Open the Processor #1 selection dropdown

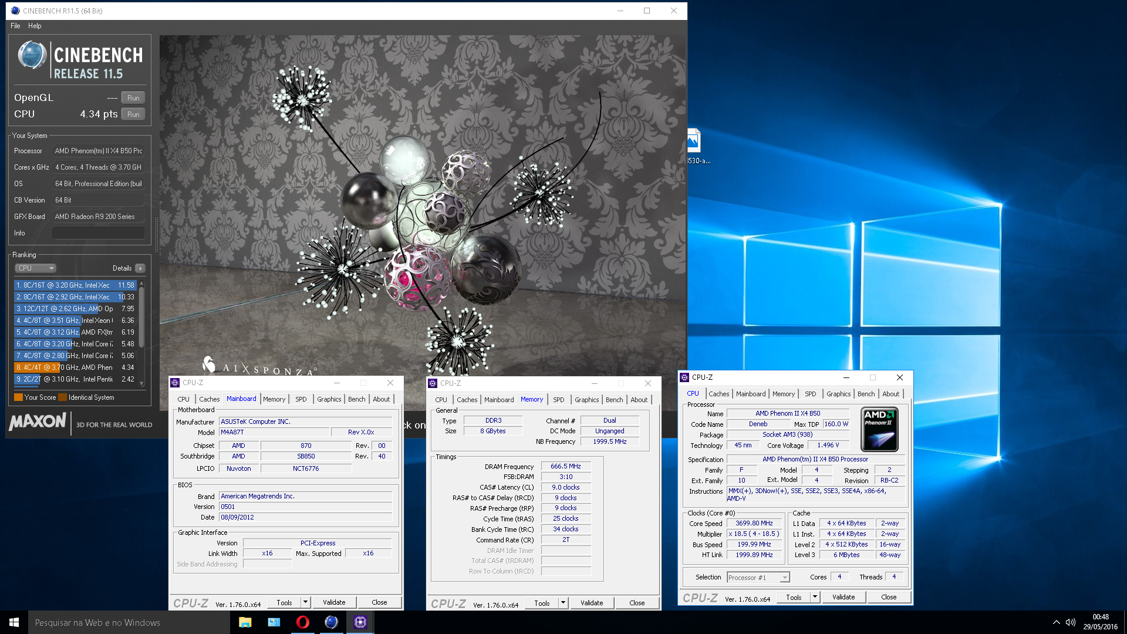(758, 578)
